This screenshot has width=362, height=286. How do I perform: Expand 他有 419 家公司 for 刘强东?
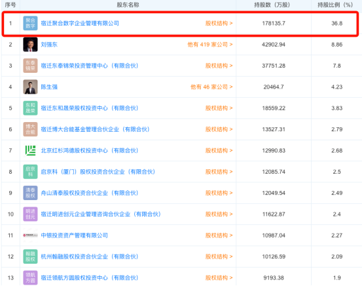pos(210,45)
